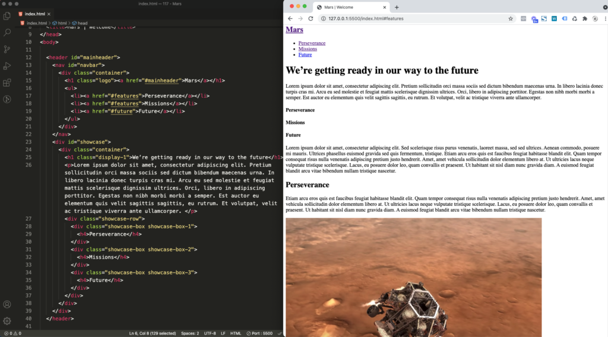Open the Manage gear icon in VS Code

(x=7, y=321)
